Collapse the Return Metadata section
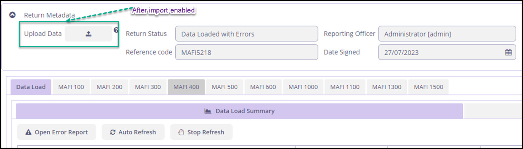523x149 pixels. click(12, 15)
